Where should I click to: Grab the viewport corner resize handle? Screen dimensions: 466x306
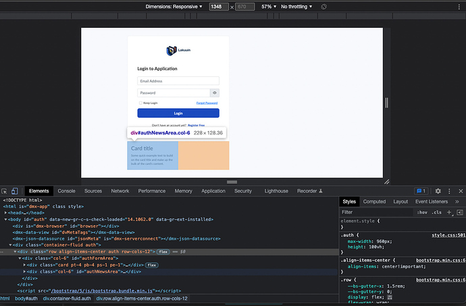[387, 182]
